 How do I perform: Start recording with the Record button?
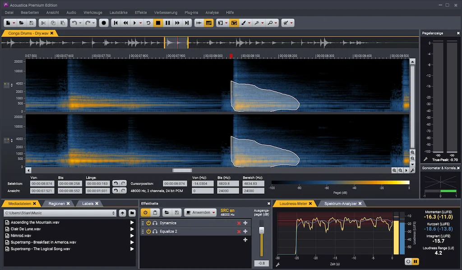coord(104,23)
